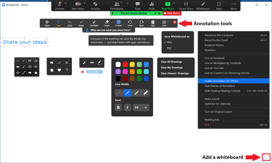Choose the thickest line width
This screenshot has width=272, height=163.
(146, 93)
